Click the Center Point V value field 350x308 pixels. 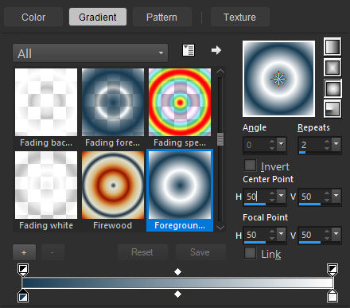point(311,197)
